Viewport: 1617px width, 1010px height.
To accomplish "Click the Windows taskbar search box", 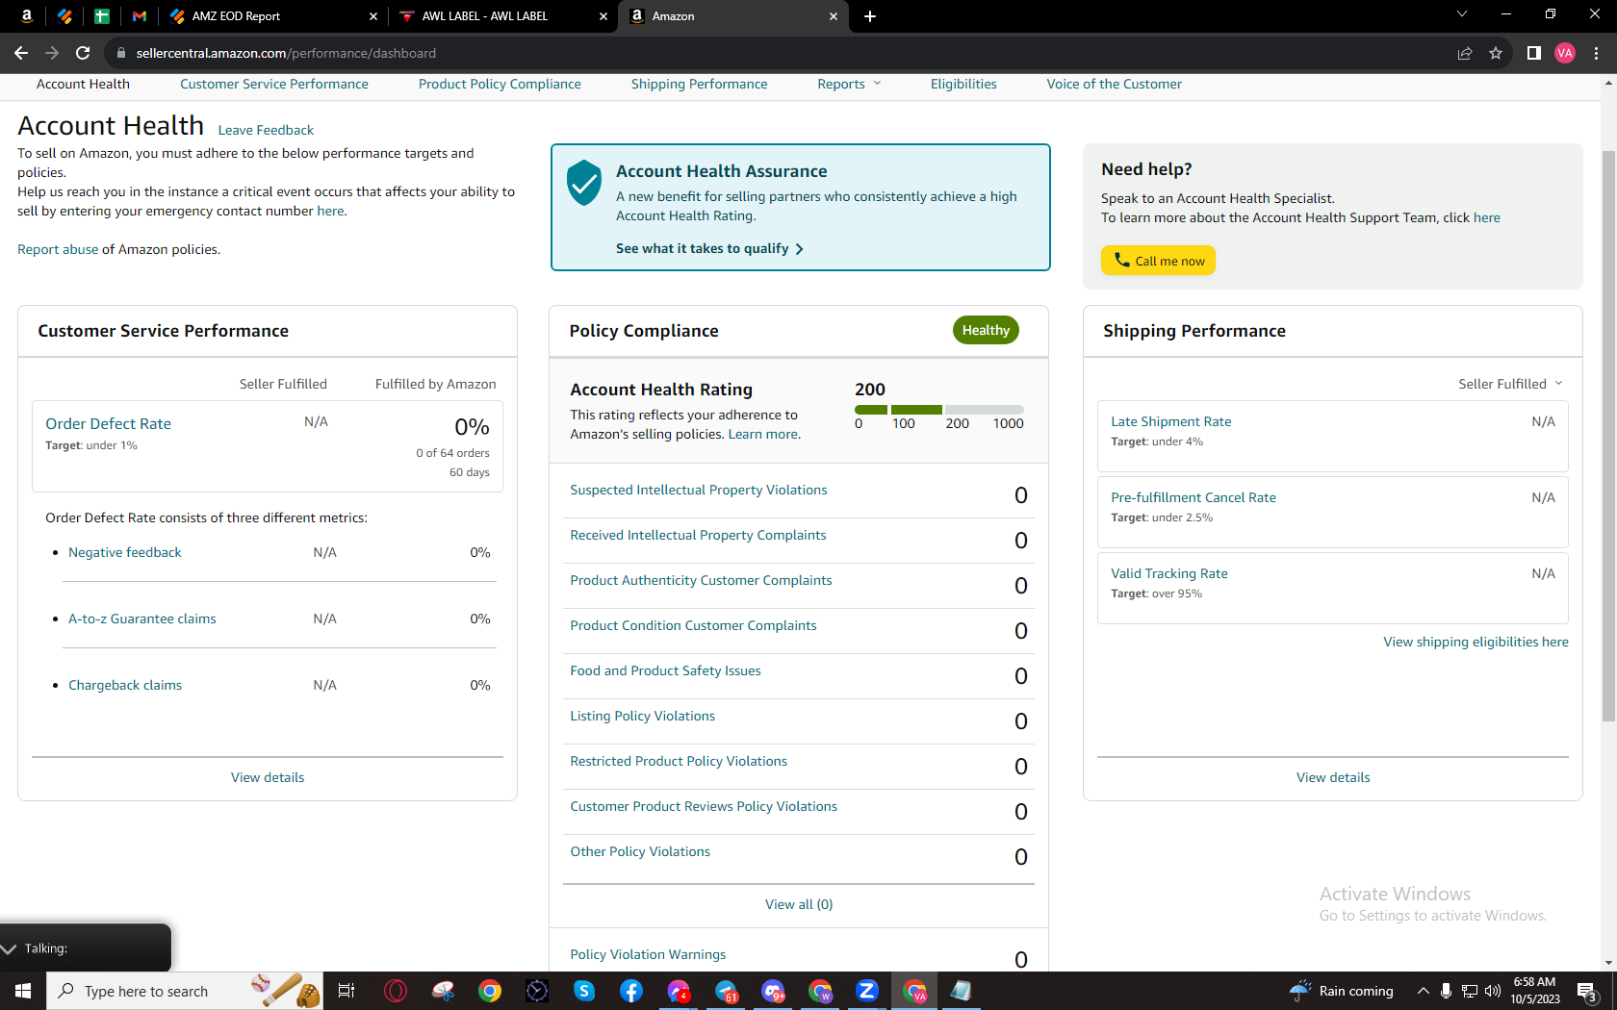I will pyautogui.click(x=185, y=991).
